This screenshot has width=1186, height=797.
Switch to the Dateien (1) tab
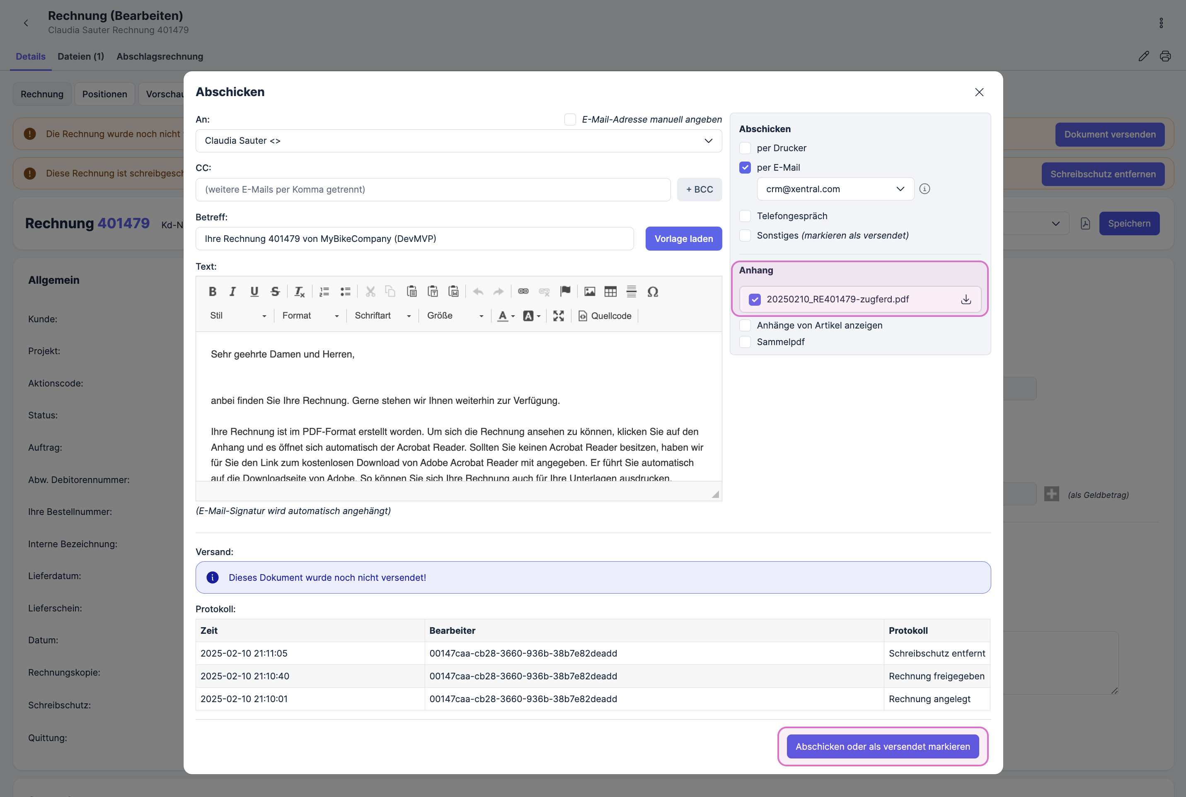(x=80, y=56)
